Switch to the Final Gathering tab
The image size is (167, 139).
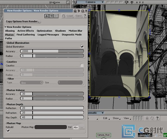(x=26, y=35)
